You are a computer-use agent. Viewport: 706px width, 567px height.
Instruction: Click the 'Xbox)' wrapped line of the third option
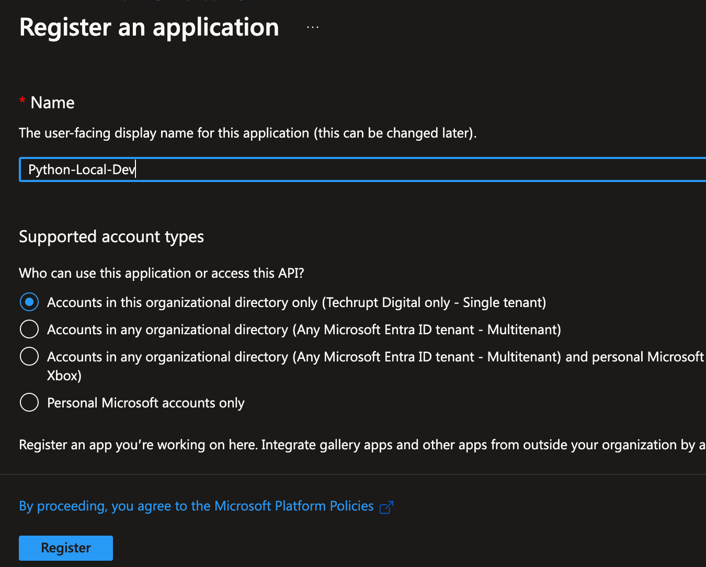(64, 376)
